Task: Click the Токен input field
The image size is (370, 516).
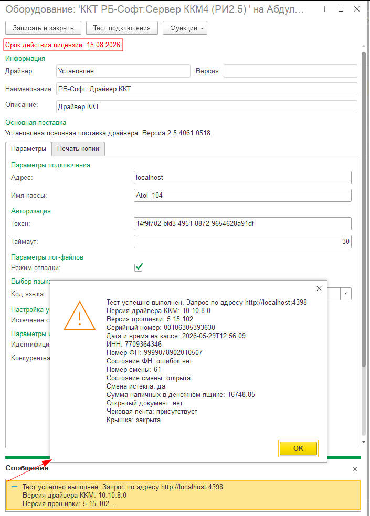Action: pos(242,224)
